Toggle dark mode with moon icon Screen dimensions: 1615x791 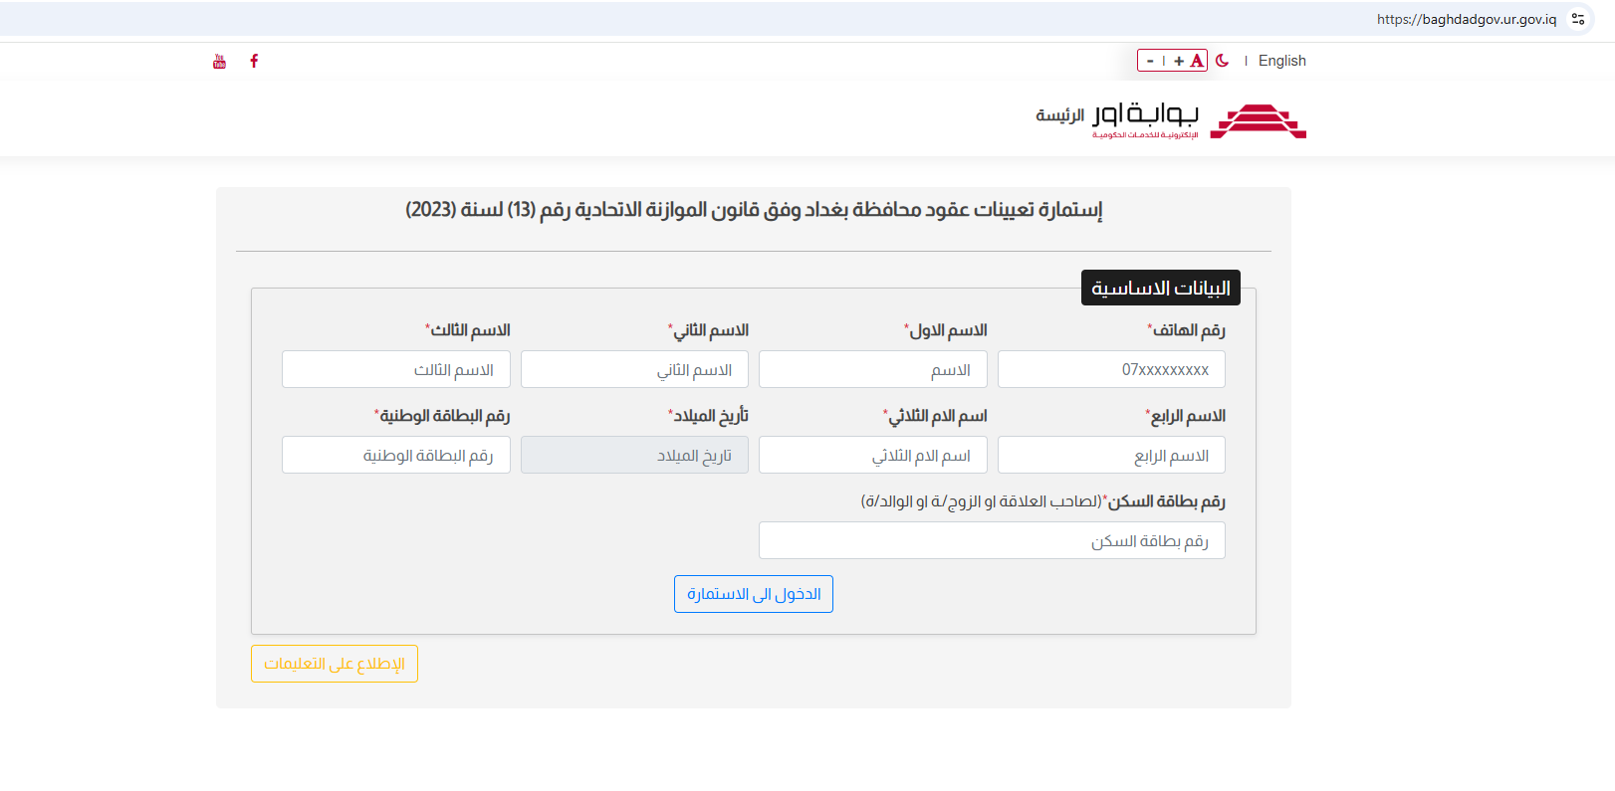[1223, 61]
